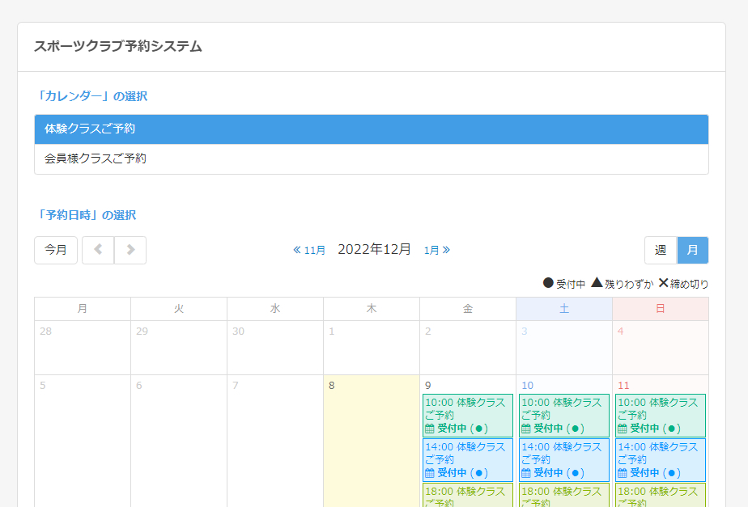Screen dimensions: 748x507
Task: Select 会員様クラスご予約 calendar option
Action: pos(371,159)
